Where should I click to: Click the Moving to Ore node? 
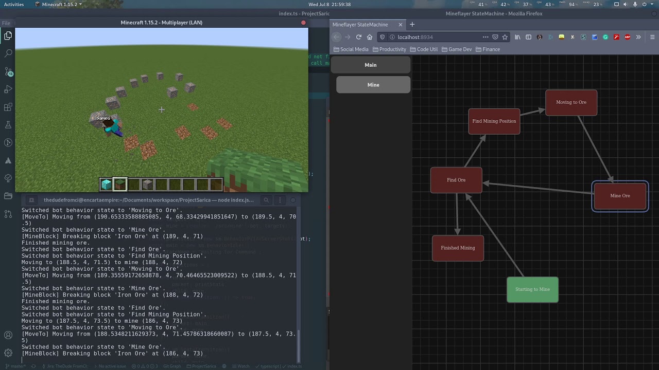571,102
